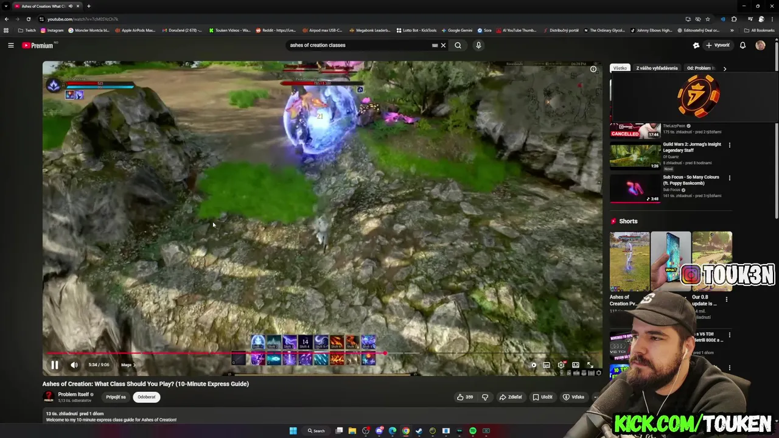Send thanks with Vďaka button
The height and width of the screenshot is (438, 779).
click(573, 397)
